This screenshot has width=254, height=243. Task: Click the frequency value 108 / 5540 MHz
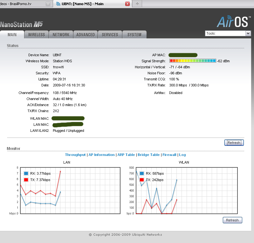(65, 93)
